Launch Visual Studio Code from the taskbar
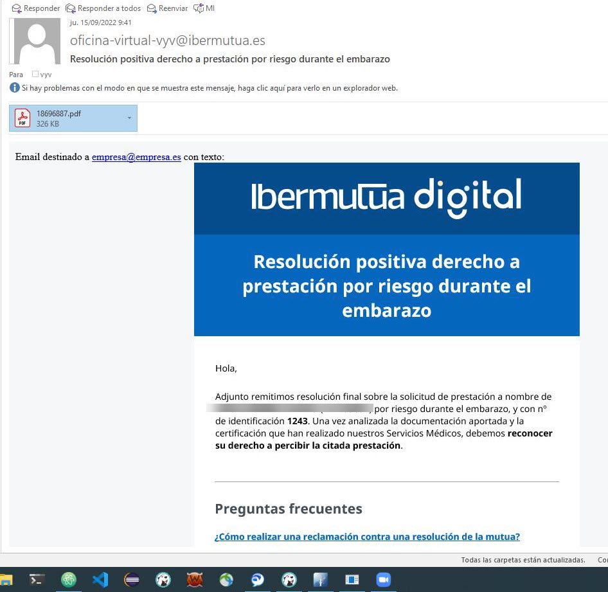 100,580
